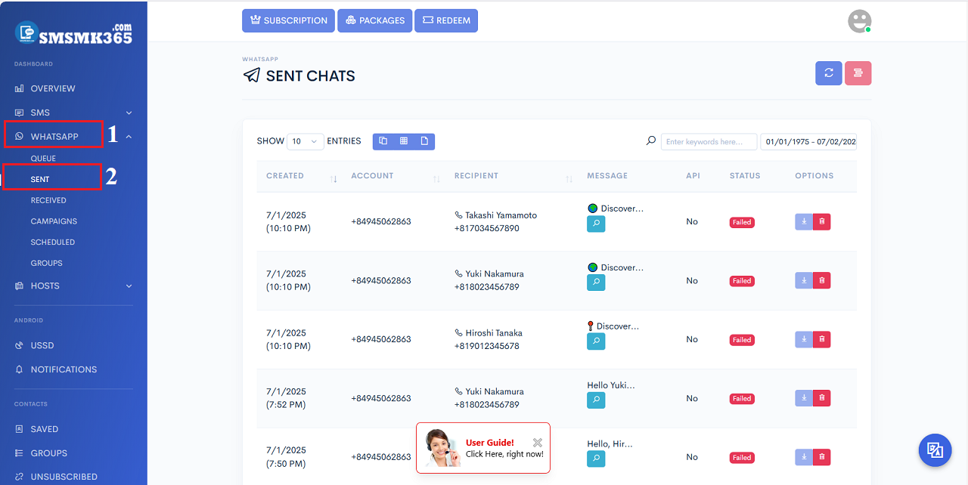
Task: Open WhatsApp Received page
Action: click(x=48, y=200)
